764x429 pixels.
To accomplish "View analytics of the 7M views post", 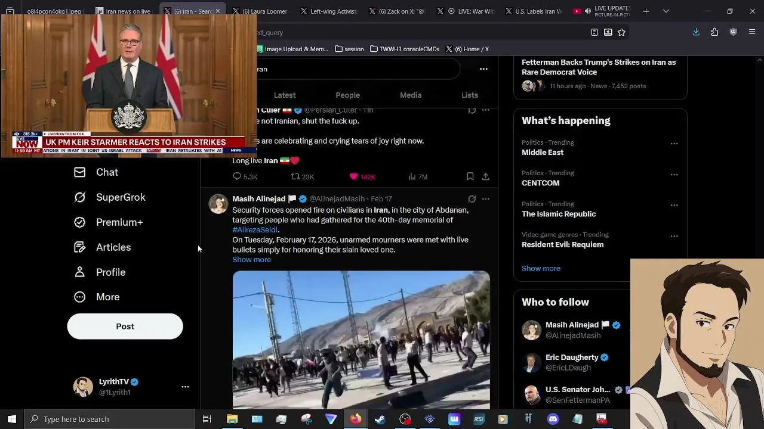I will (417, 176).
